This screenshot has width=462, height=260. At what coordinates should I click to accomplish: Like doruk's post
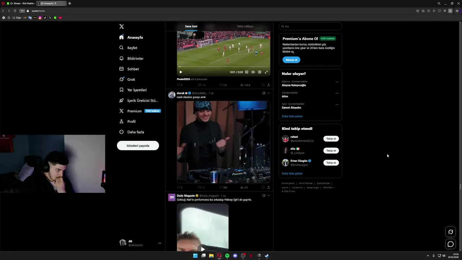[223, 187]
